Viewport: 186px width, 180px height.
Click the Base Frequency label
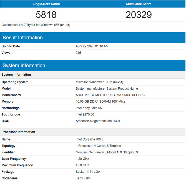point(14,159)
